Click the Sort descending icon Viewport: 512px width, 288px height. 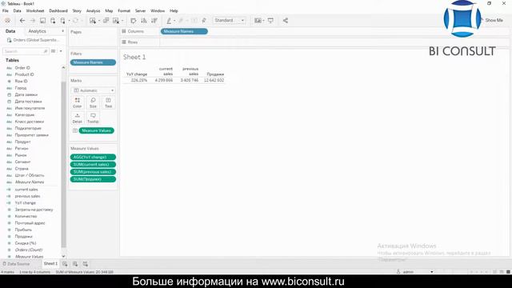[x=154, y=21]
